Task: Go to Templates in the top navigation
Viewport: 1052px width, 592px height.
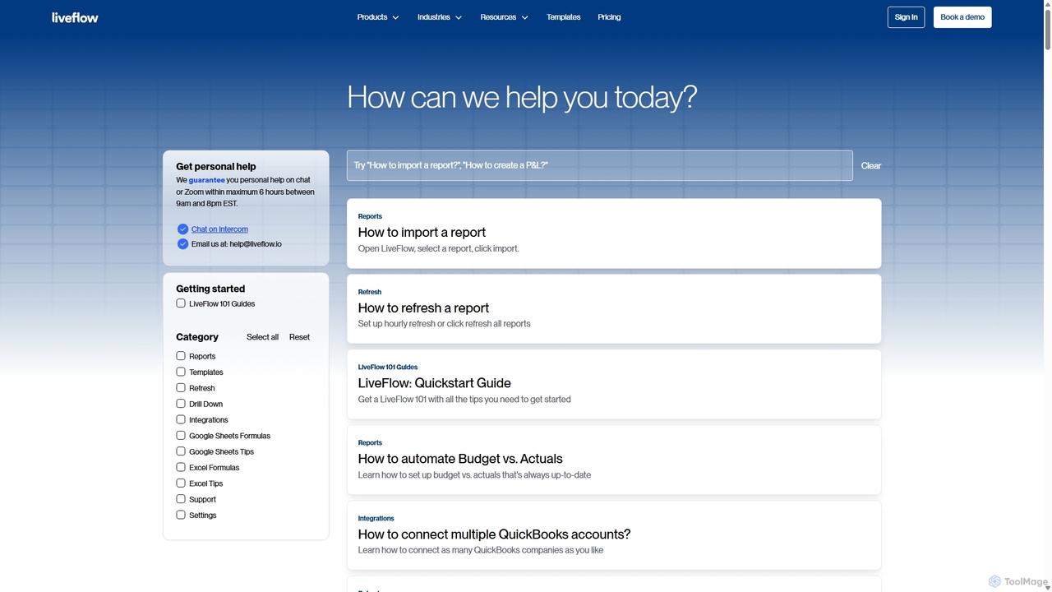Action: [564, 17]
